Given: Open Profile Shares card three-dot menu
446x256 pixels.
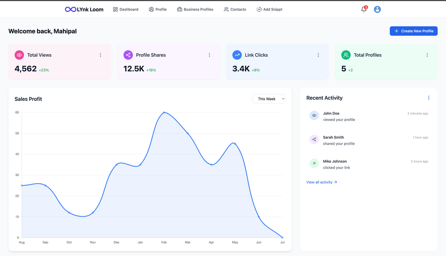Looking at the screenshot, I should [209, 55].
